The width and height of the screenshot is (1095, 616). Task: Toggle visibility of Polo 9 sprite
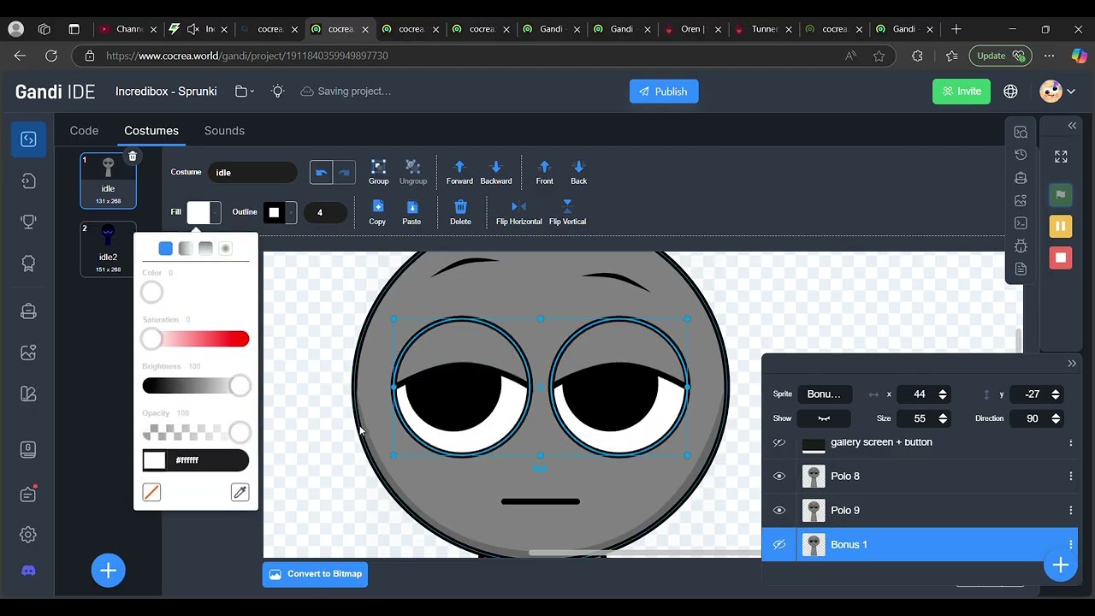click(x=779, y=511)
